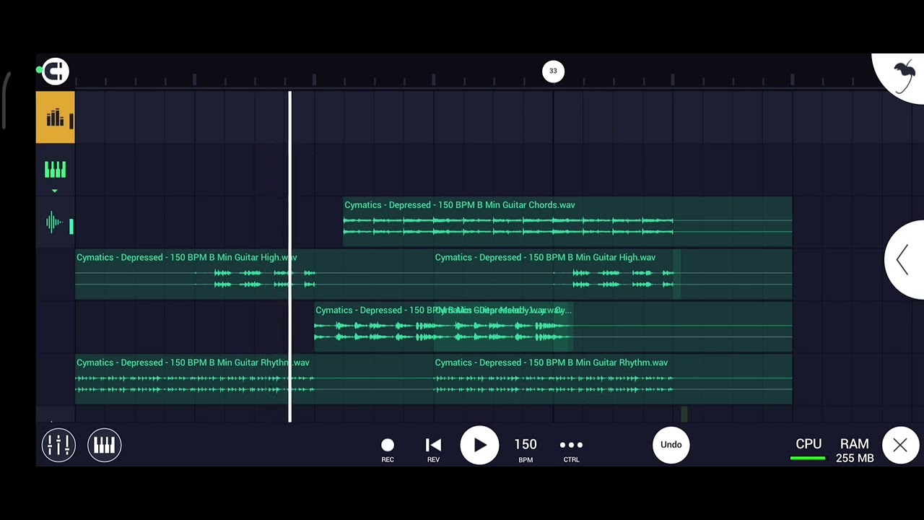Expand the arrow under piano track

click(54, 191)
